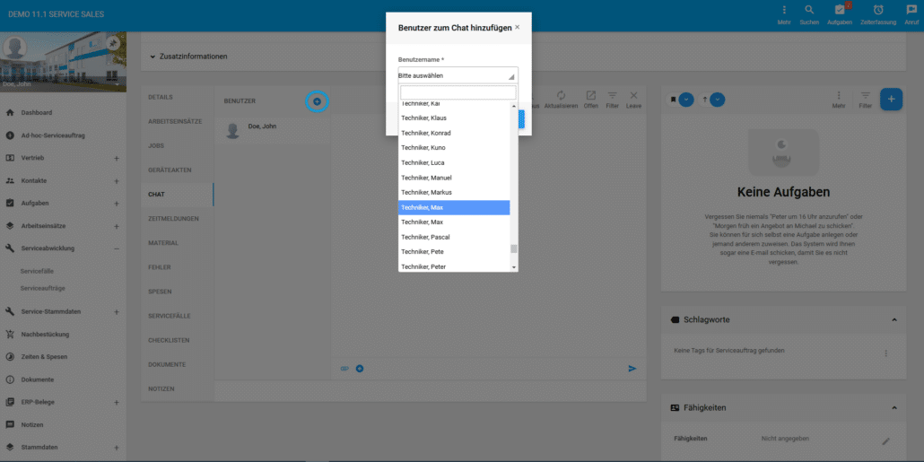The height and width of the screenshot is (462, 924).
Task: Expand the Zusatzinformationen section
Action: point(188,57)
